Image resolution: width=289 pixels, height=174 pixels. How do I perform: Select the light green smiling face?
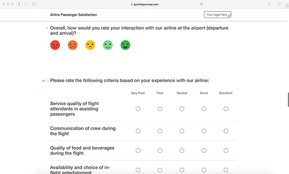pyautogui.click(x=108, y=45)
